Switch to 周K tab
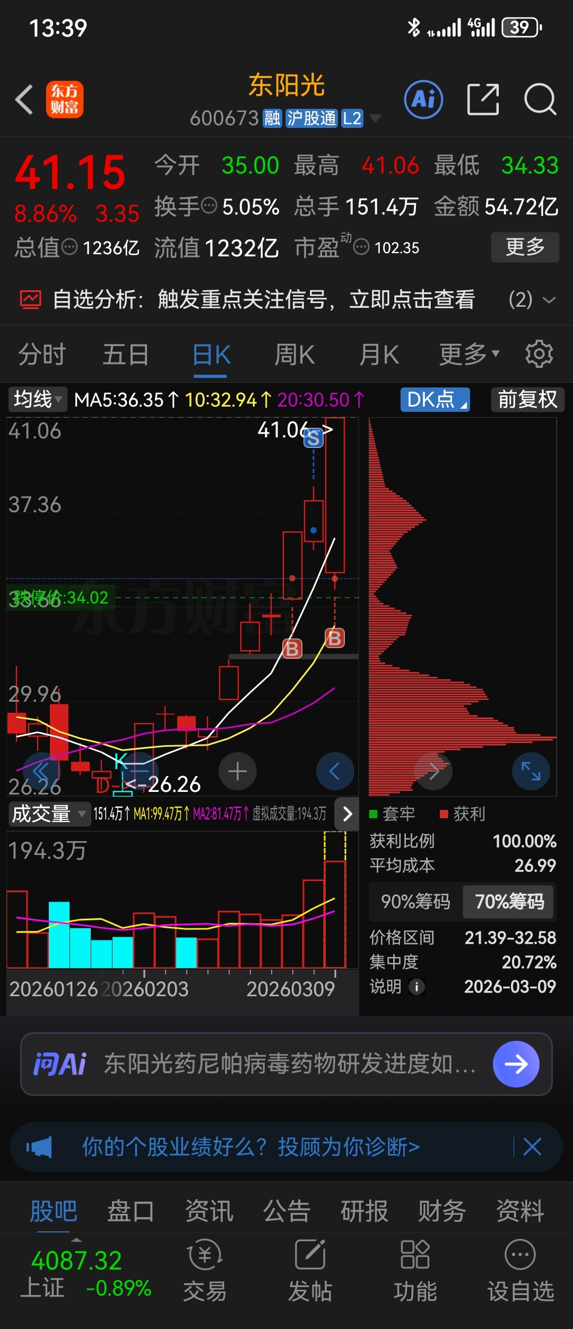Image resolution: width=573 pixels, height=1329 pixels. [294, 354]
